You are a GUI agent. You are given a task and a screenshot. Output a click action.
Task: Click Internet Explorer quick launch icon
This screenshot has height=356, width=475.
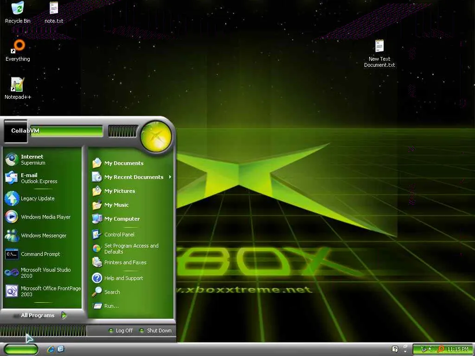[51, 349]
